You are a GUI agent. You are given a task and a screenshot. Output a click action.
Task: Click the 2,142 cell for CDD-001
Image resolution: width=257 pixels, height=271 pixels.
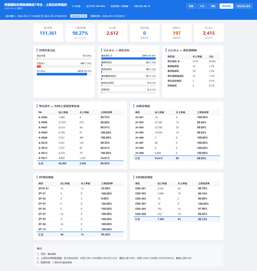click(161, 189)
